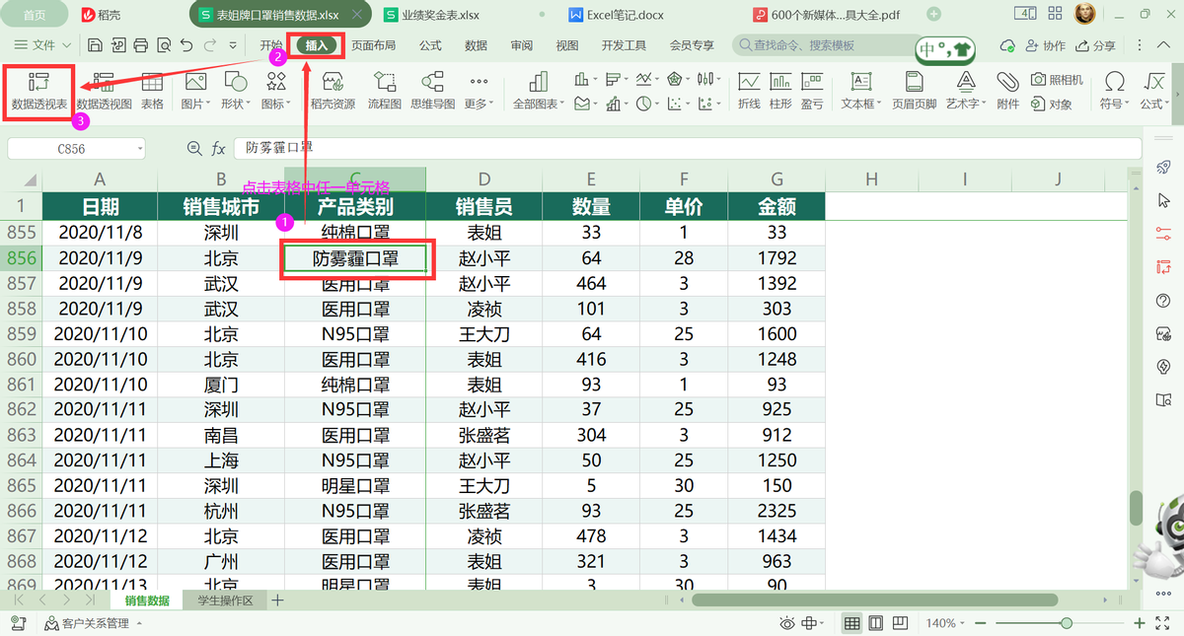Click the cursor select icon in sidebar
Image resolution: width=1184 pixels, height=636 pixels.
pyautogui.click(x=1163, y=200)
